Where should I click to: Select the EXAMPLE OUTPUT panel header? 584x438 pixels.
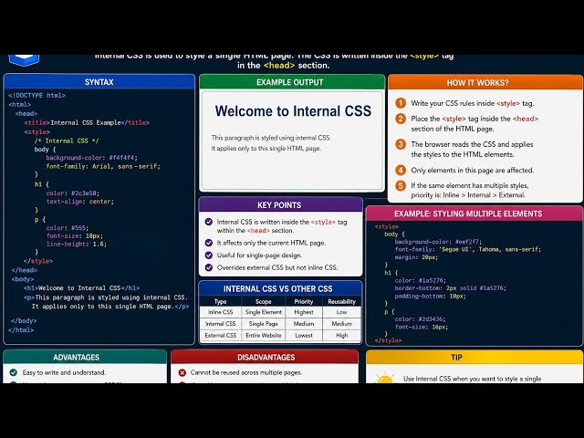point(292,82)
